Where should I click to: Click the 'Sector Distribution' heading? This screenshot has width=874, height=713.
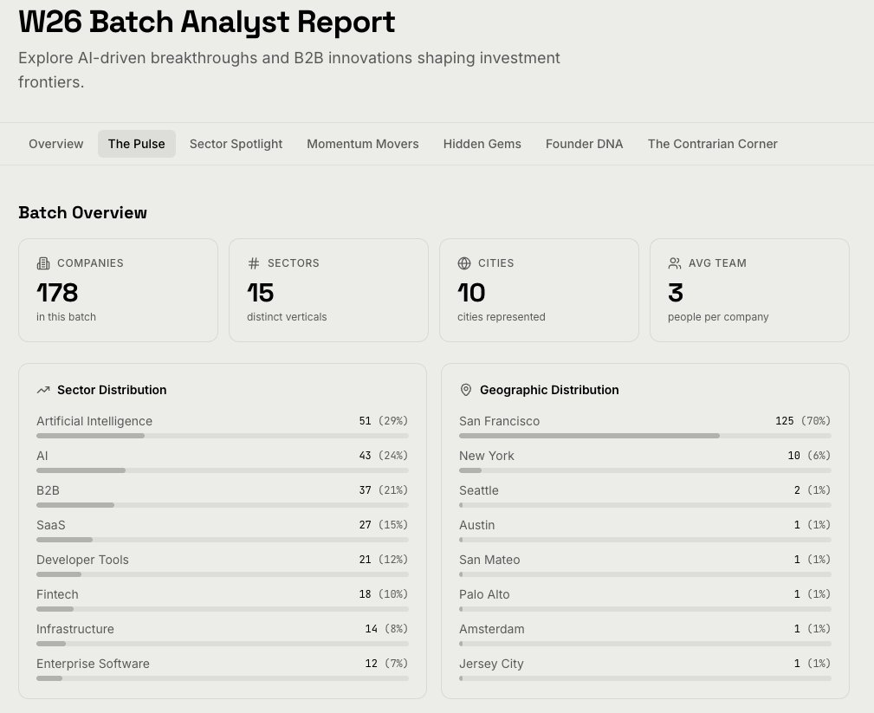tap(112, 390)
